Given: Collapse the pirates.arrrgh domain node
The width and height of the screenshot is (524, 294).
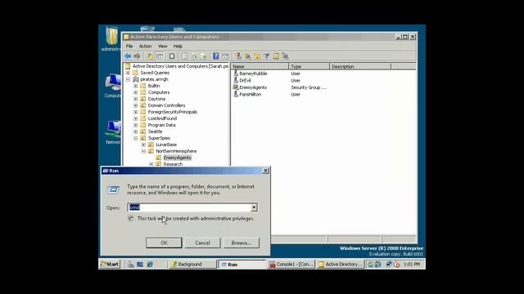Looking at the screenshot, I should pos(128,79).
